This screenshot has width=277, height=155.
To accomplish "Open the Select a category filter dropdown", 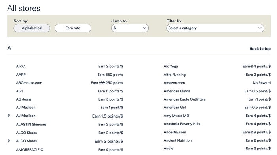I will 215,28.
